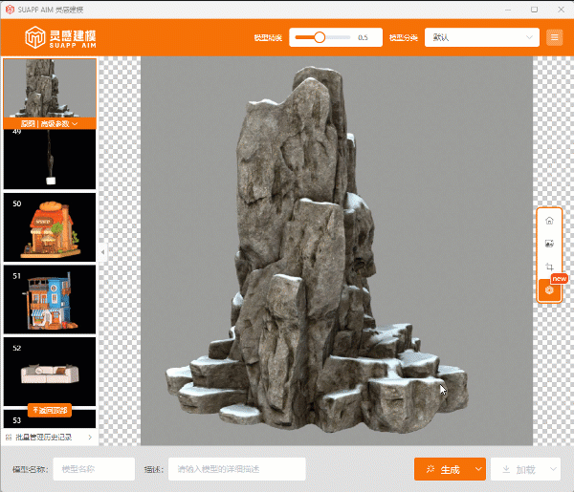Click the 模型名称 model name field
Screen dimensions: 574x492
click(x=94, y=469)
